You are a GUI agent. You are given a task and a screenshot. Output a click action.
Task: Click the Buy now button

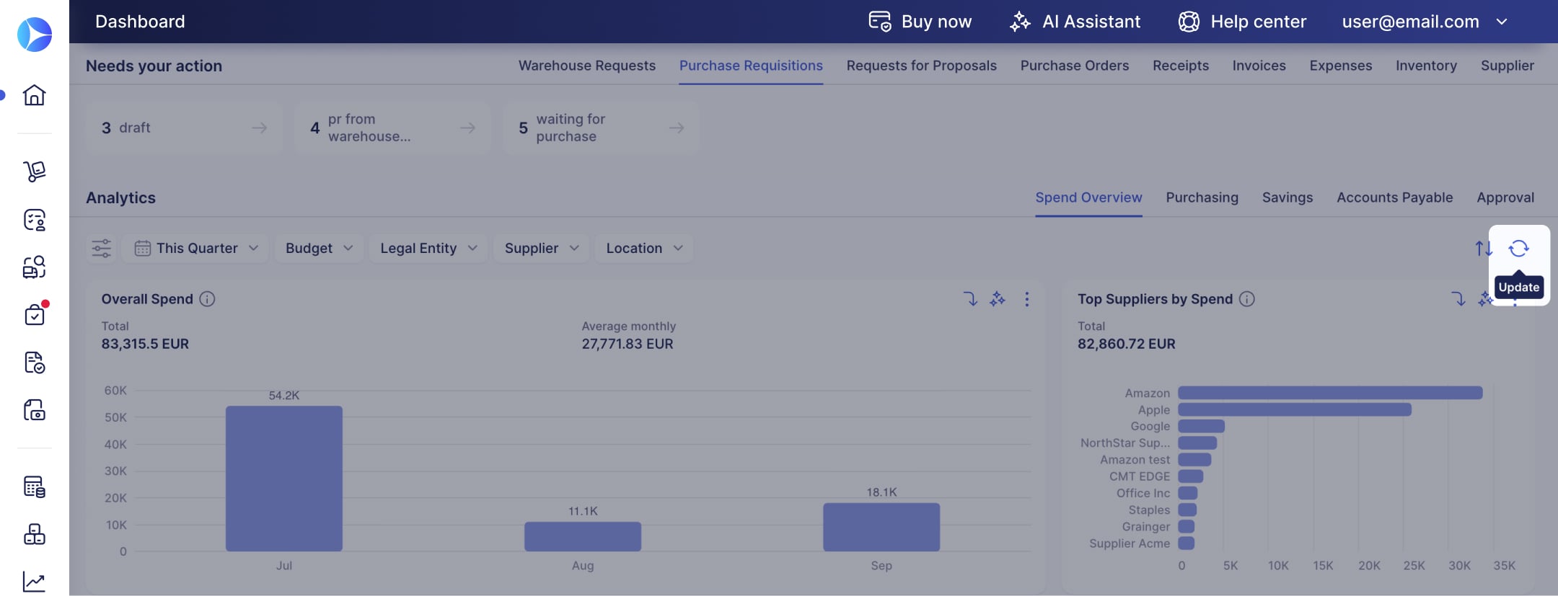(x=920, y=22)
